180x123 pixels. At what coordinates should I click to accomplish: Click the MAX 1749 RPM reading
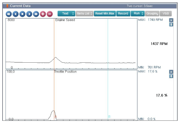pyautogui.click(x=150, y=20)
